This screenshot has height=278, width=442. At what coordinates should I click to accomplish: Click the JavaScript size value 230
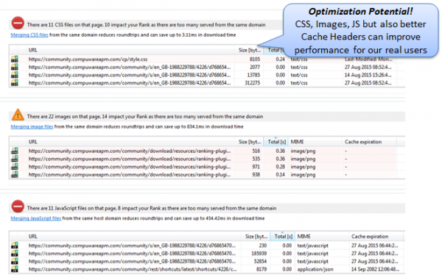(263, 246)
